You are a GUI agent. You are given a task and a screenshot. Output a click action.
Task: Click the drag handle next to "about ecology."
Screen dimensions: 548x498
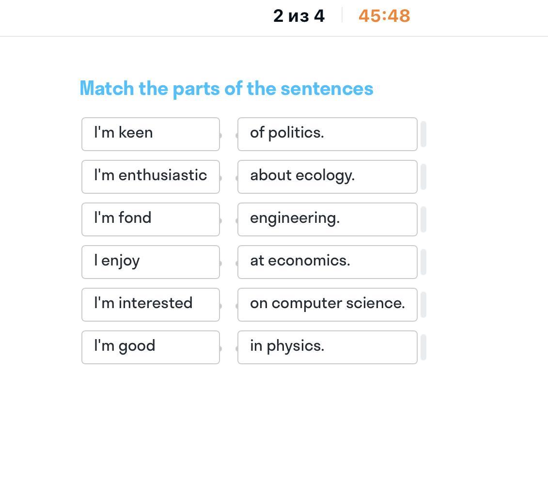coord(423,176)
